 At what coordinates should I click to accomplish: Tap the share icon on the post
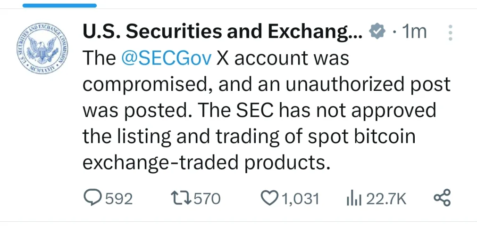tap(442, 198)
